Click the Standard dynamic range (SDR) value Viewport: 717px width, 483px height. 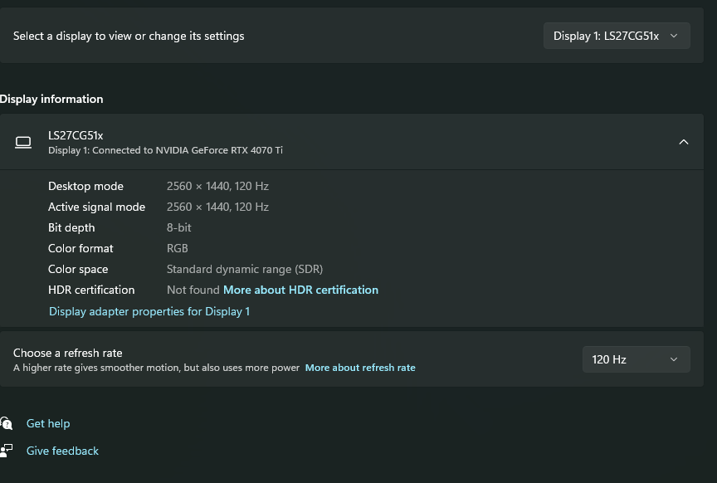(x=244, y=269)
